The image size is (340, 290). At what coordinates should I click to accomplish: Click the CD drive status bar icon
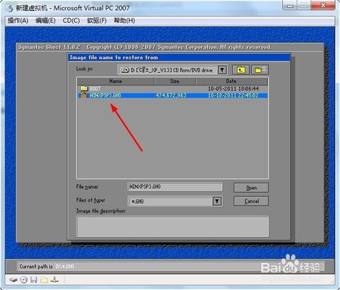tap(24, 280)
